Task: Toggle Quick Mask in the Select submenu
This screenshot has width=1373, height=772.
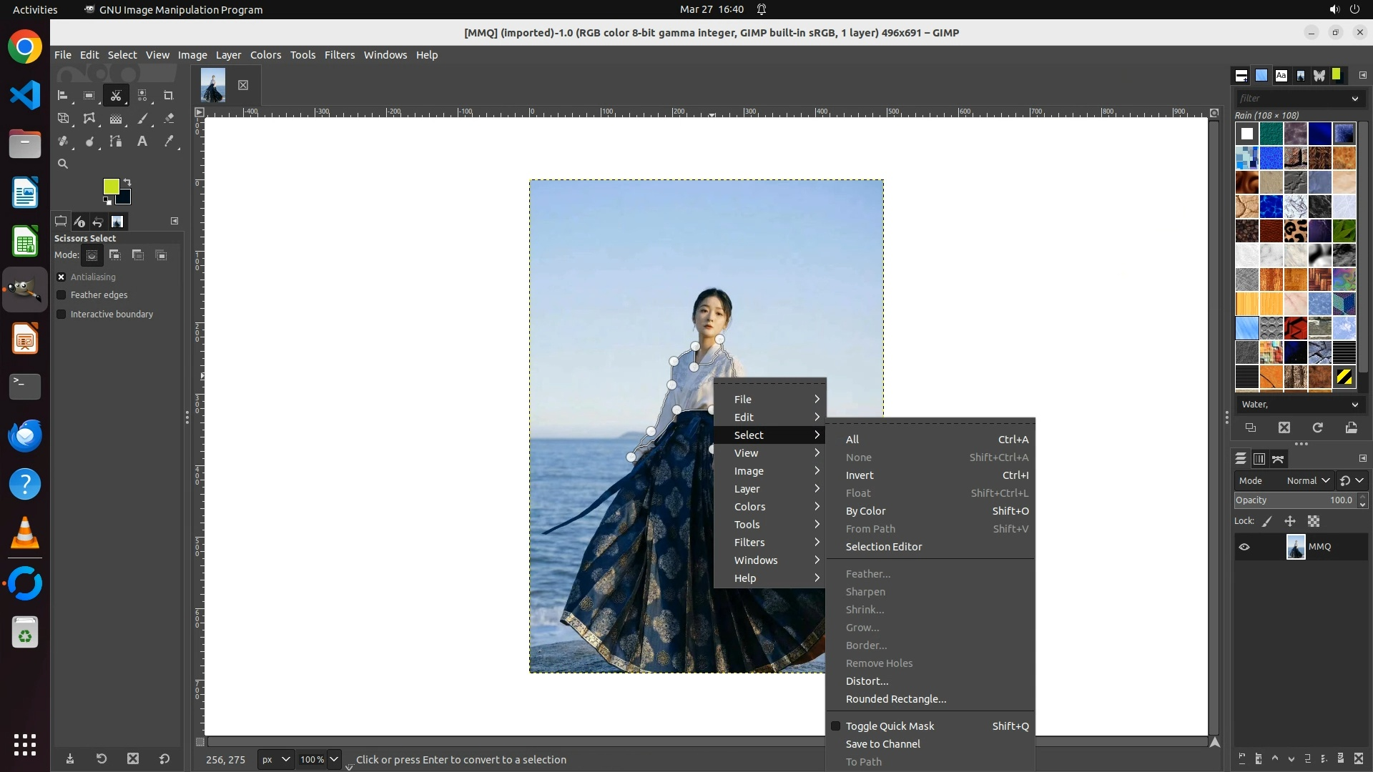Action: [x=890, y=726]
